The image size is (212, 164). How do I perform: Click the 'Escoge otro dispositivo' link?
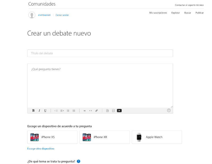[x=41, y=149]
